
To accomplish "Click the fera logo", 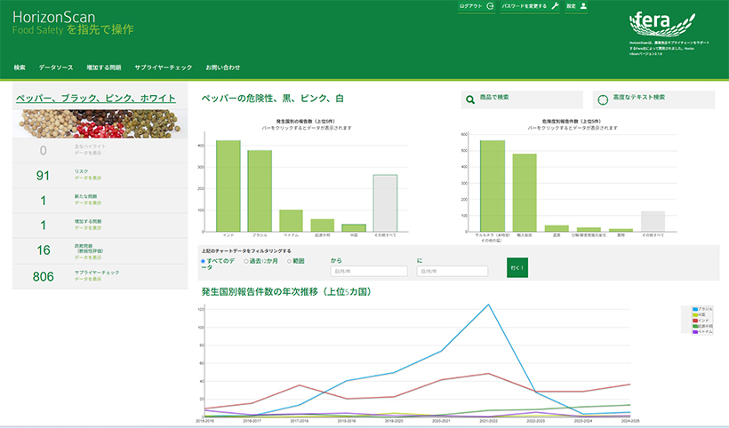I will [x=662, y=24].
